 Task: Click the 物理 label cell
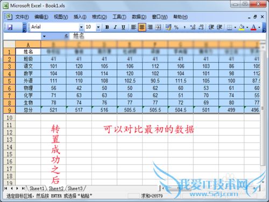point(28,88)
